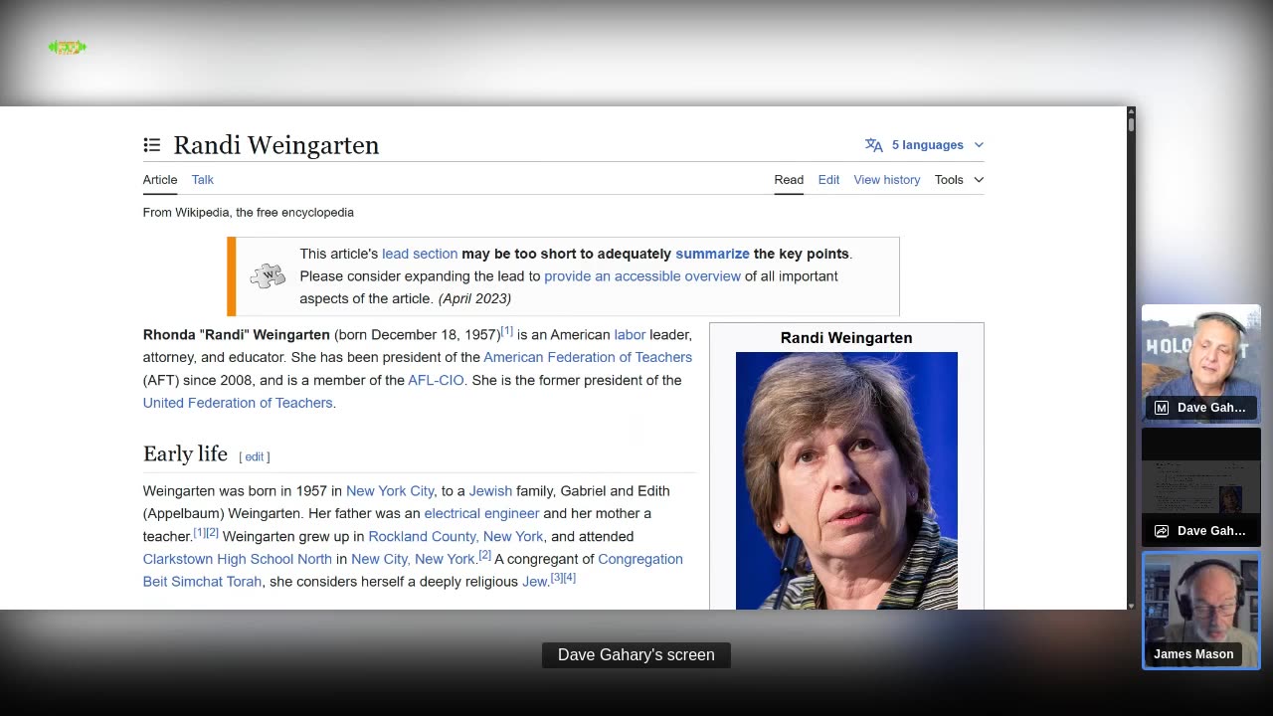The width and height of the screenshot is (1273, 716).
Task: Follow United Federation of Teachers link
Action: coord(238,403)
